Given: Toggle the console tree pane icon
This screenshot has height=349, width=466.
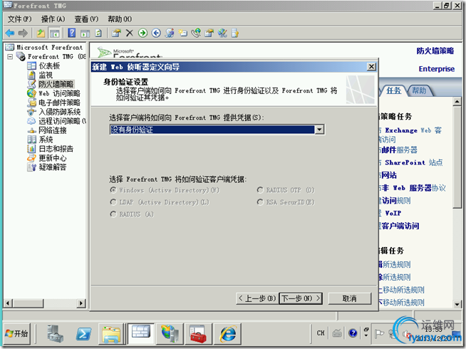Looking at the screenshot, I should point(54,33).
